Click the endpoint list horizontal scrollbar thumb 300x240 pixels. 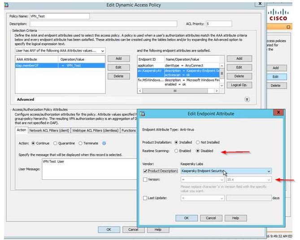175,91
